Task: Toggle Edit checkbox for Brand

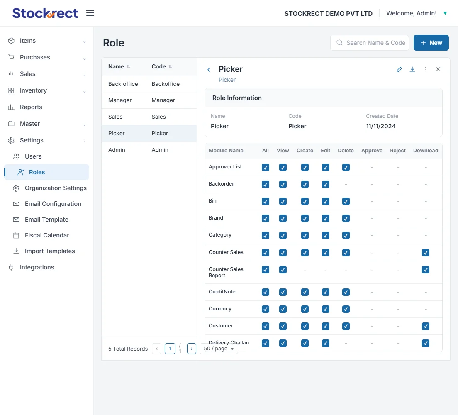Action: click(325, 218)
